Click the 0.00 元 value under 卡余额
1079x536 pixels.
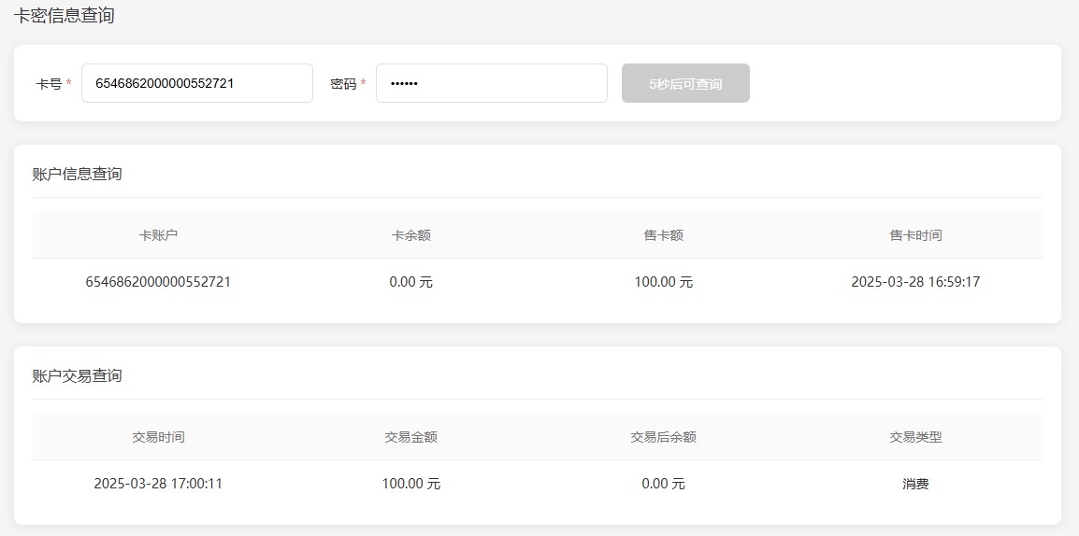coord(410,282)
